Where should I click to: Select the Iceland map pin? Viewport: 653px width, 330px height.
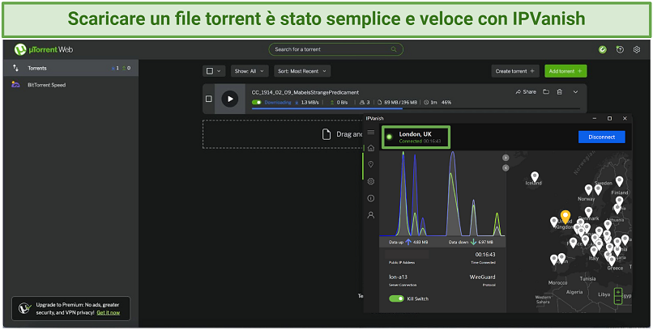tap(535, 177)
